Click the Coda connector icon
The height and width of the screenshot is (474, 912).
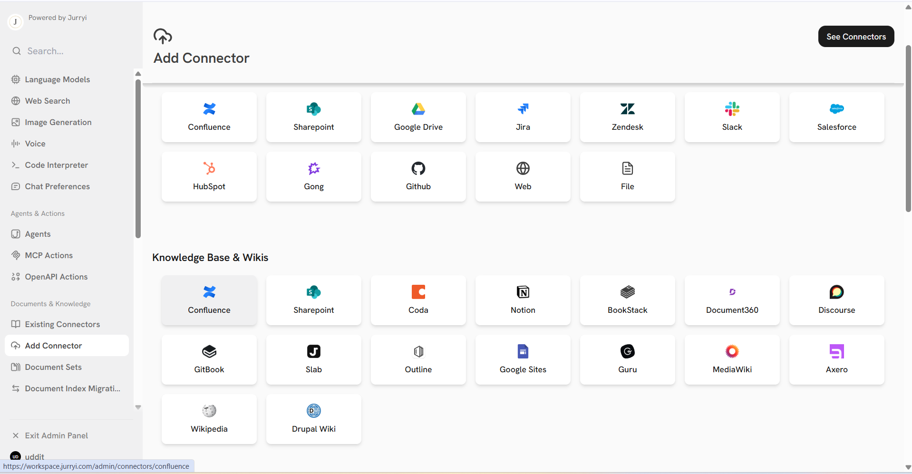(x=418, y=292)
